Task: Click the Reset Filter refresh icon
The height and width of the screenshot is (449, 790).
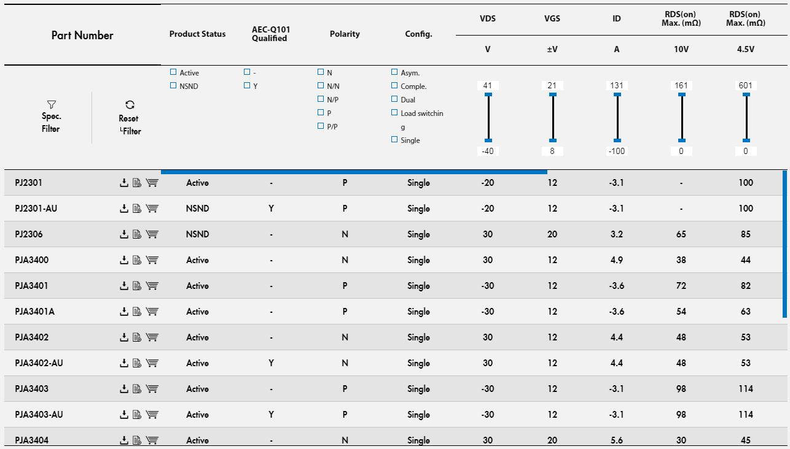Action: coord(130,105)
